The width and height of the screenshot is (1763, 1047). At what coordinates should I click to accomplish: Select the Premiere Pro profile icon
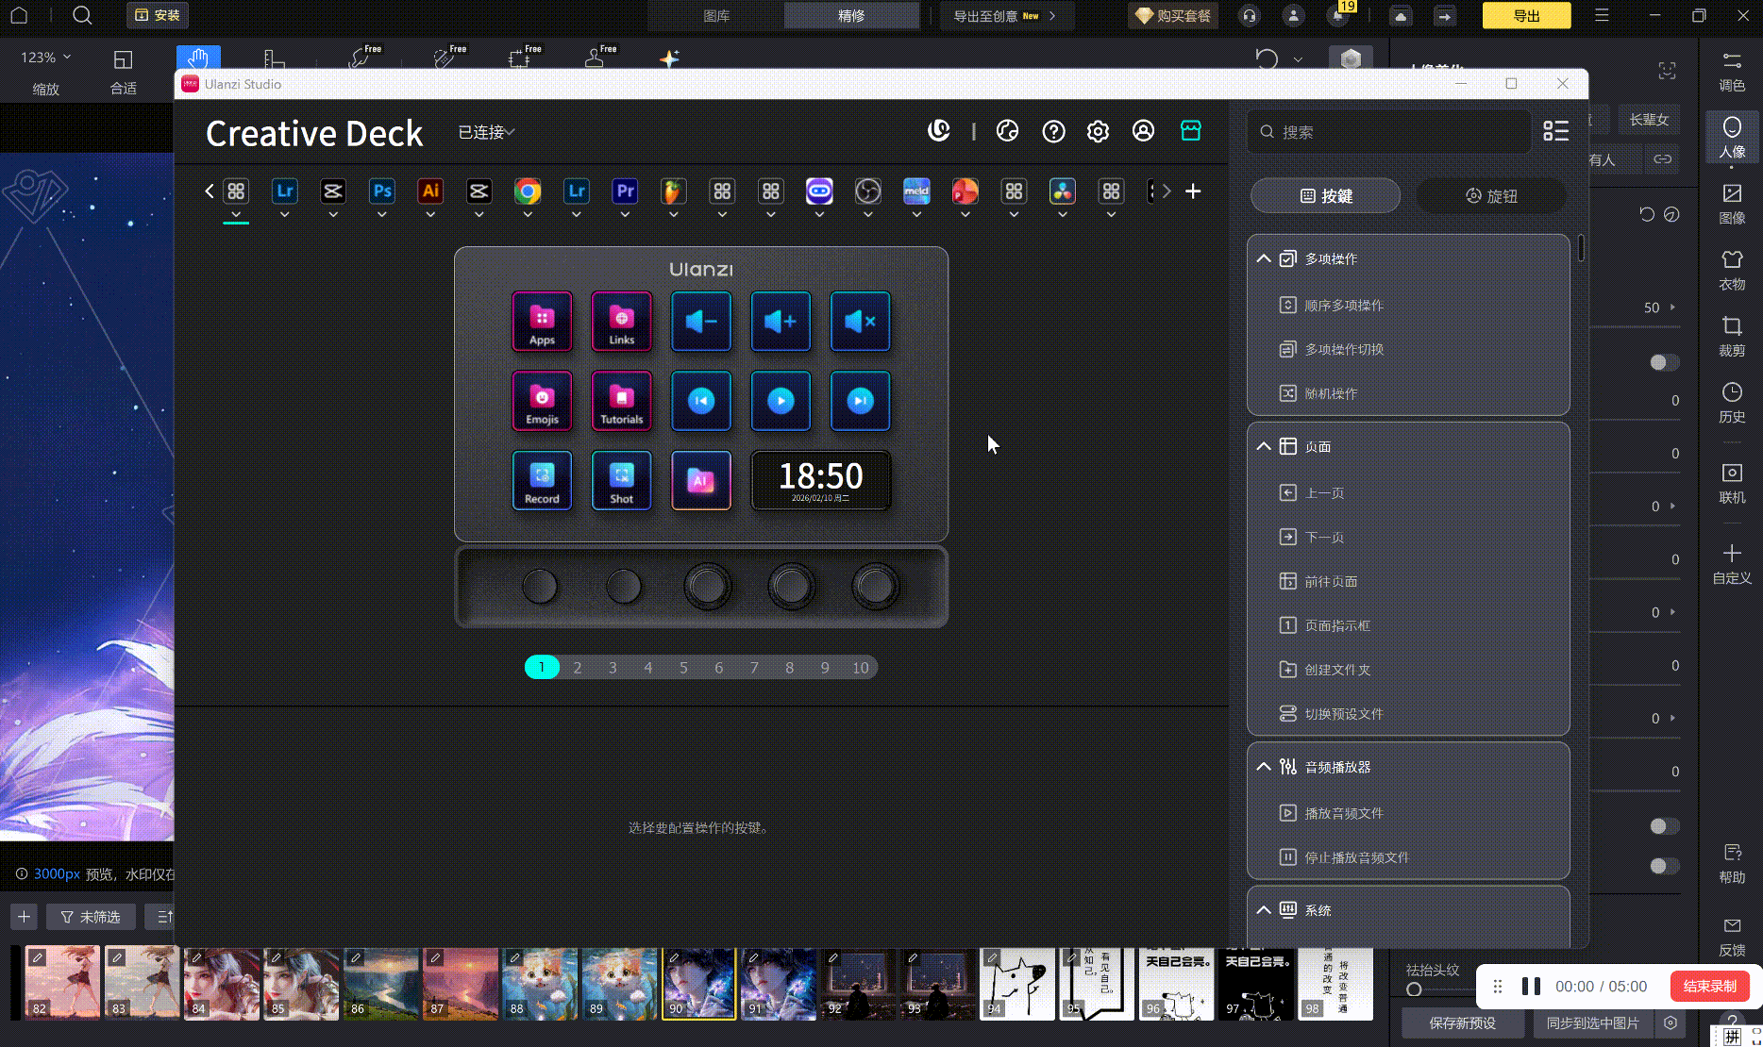625,191
